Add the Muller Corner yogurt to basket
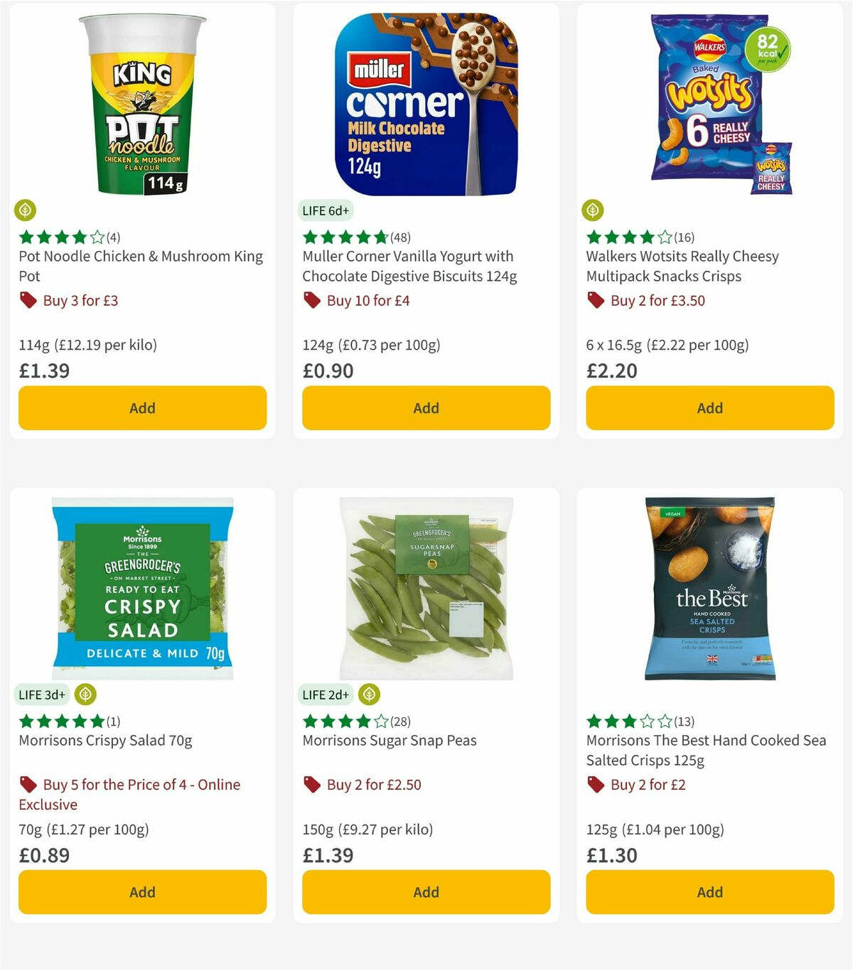The width and height of the screenshot is (853, 971). pos(425,408)
